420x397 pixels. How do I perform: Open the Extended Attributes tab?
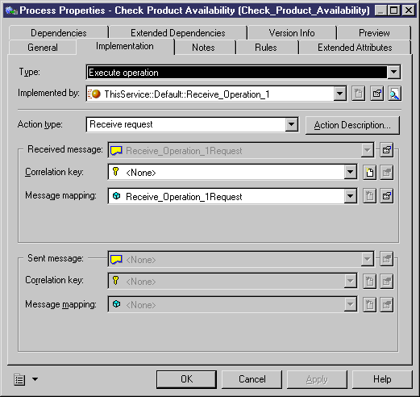pyautogui.click(x=355, y=48)
